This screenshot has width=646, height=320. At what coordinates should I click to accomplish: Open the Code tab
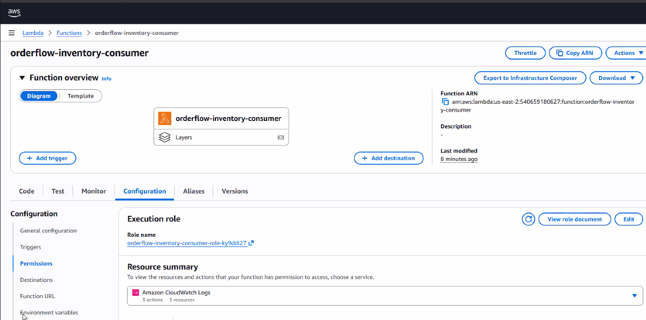coord(27,191)
